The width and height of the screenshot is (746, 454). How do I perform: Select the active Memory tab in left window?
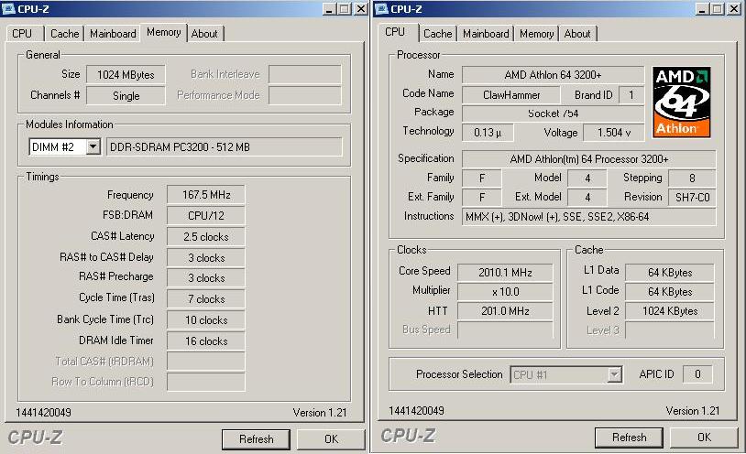click(x=164, y=32)
